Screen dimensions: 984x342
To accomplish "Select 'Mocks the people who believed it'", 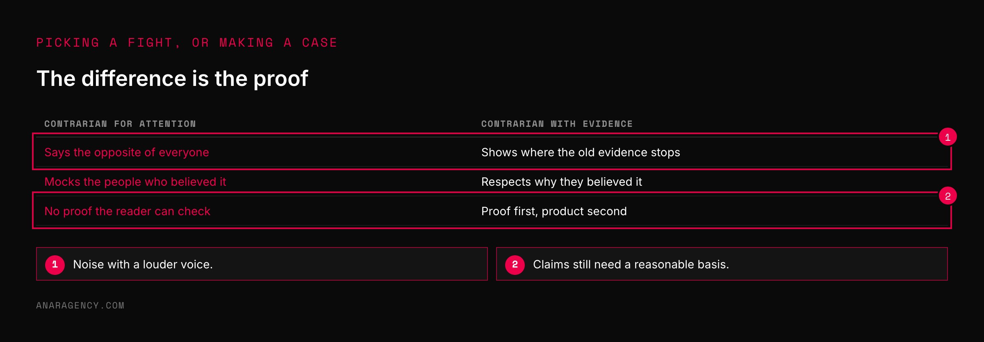I will [135, 182].
